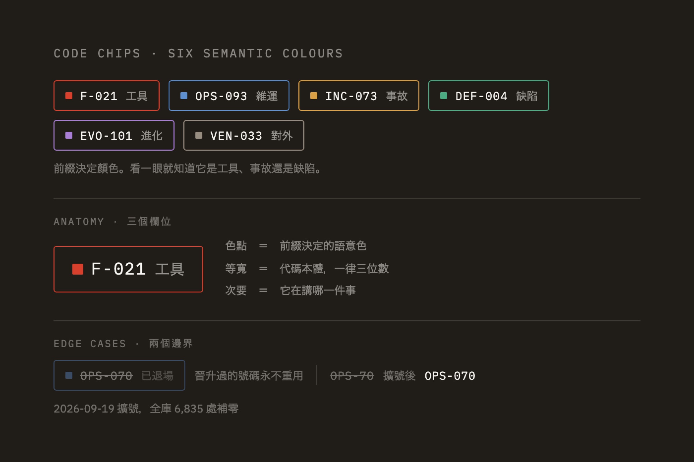Click the purple dot in EVO-101 chip
Screen dimensions: 694x462
pos(69,135)
